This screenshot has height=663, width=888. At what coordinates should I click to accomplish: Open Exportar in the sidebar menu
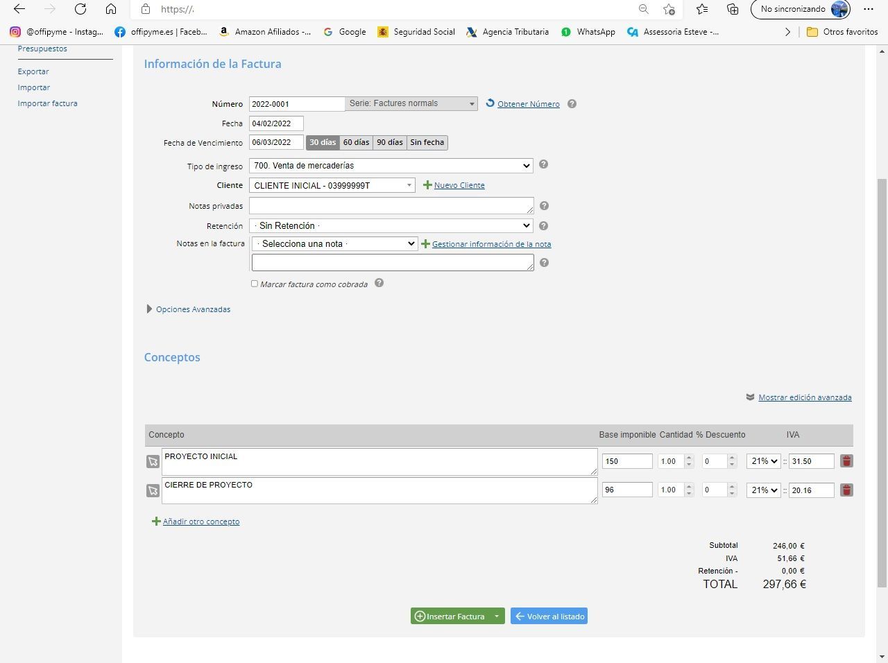(x=33, y=71)
